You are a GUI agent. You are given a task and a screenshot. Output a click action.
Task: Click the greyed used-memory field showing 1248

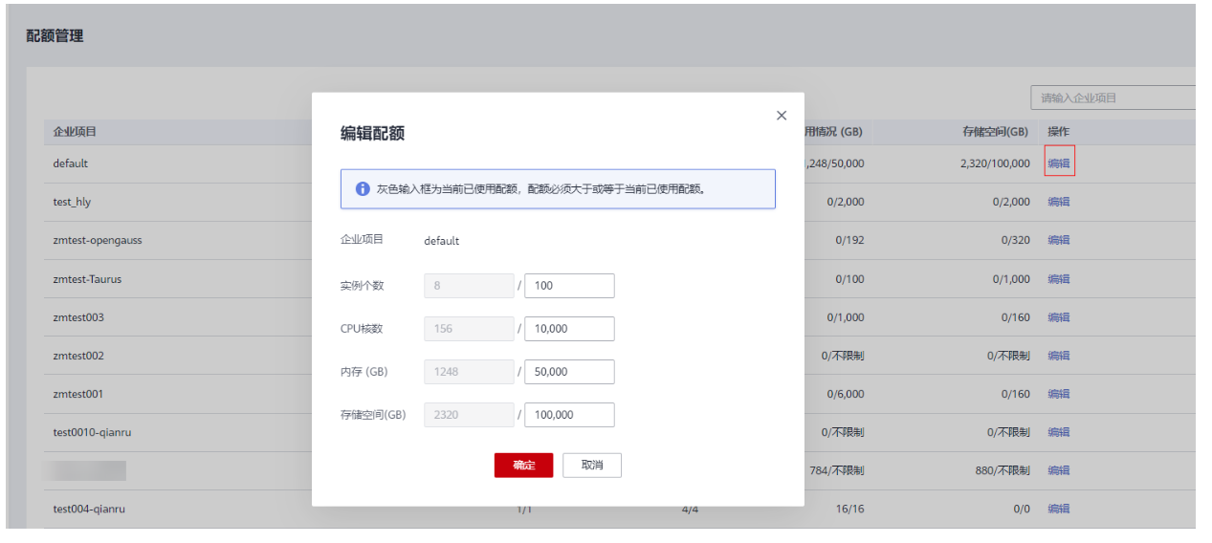click(x=469, y=372)
